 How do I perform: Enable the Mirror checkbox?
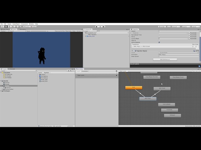tap(159, 37)
